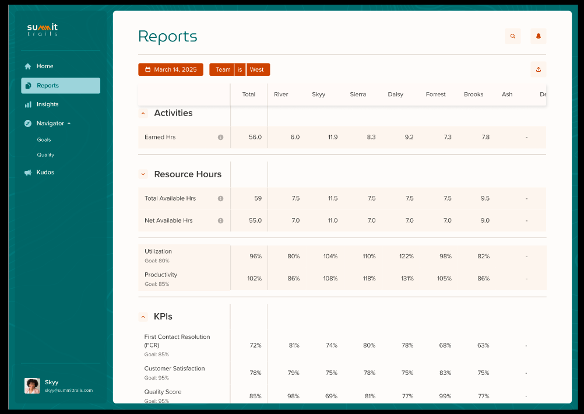This screenshot has width=584, height=414.
Task: Expand the Resource Hours section chevron
Action: tap(143, 174)
